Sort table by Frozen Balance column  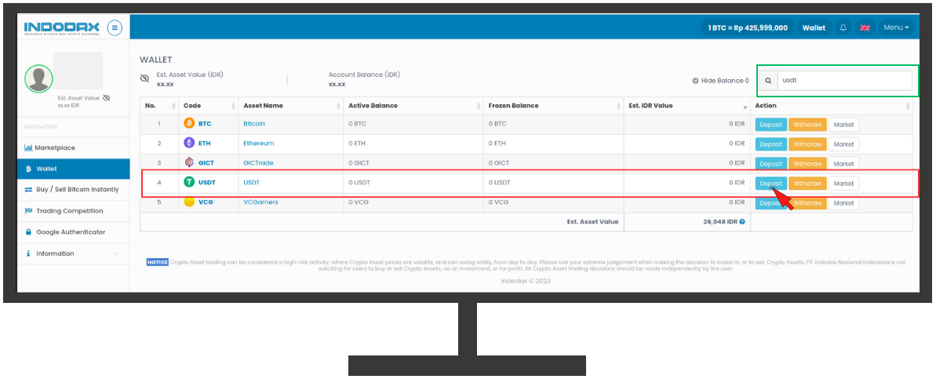tap(553, 106)
